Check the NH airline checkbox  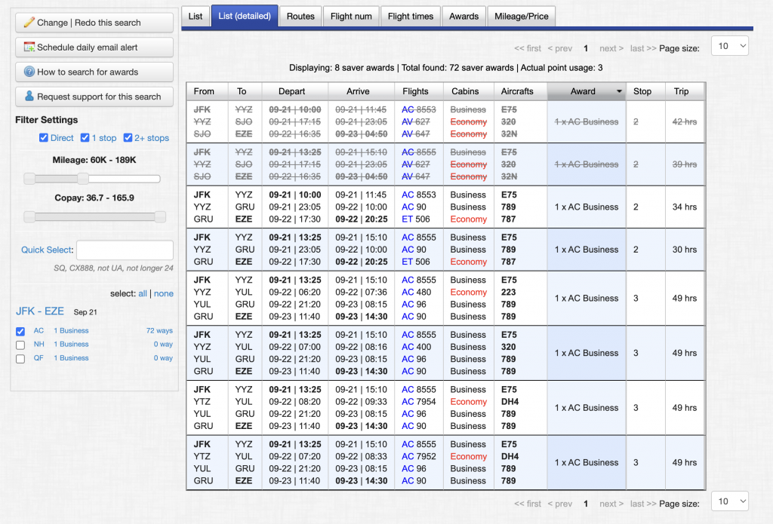pos(20,345)
